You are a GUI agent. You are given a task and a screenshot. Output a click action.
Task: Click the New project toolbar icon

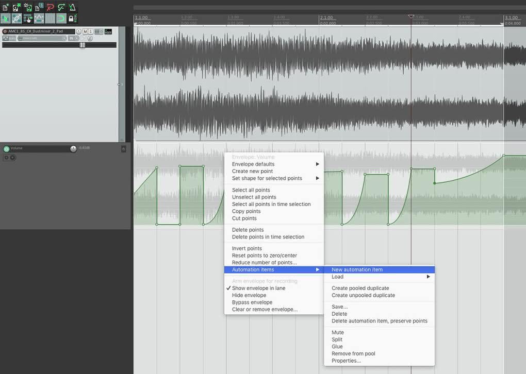(x=5, y=7)
